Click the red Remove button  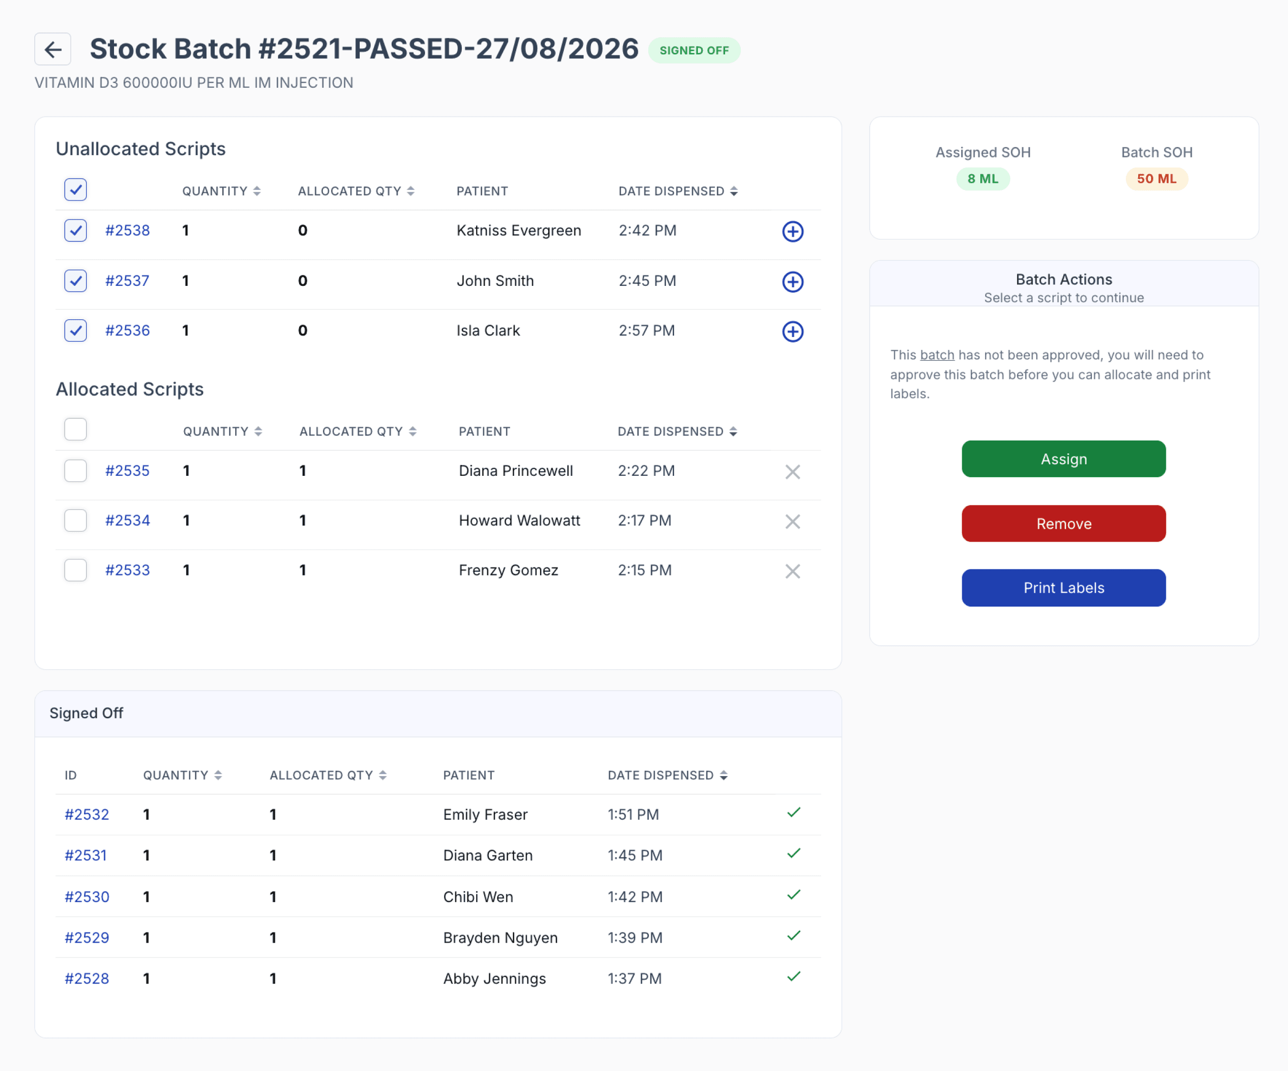coord(1063,524)
